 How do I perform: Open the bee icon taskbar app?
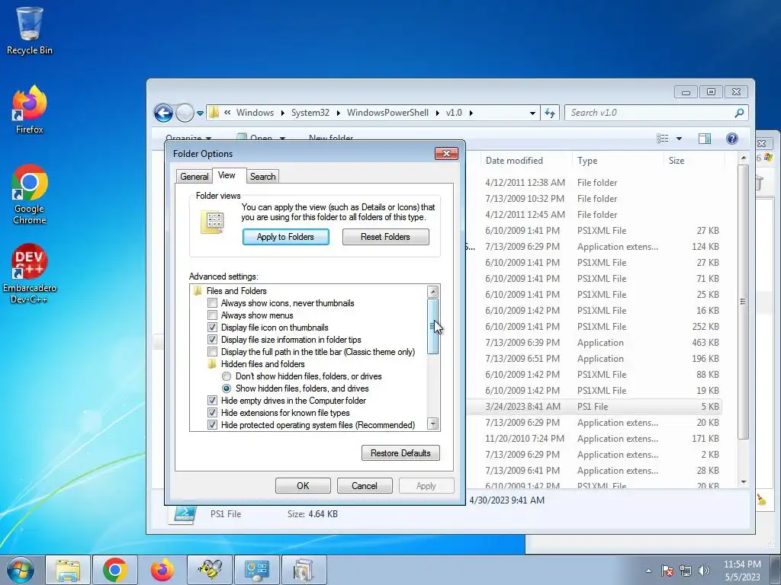[210, 570]
